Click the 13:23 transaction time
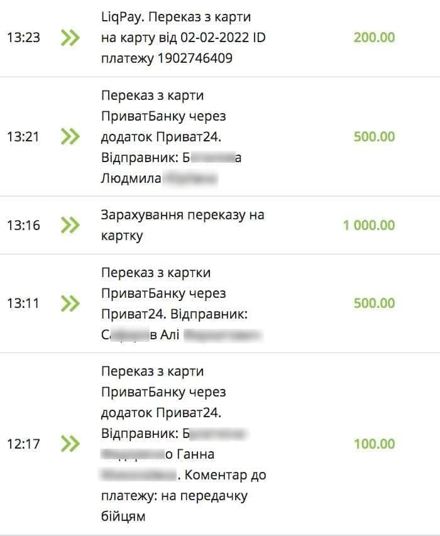Screen dimensions: 440x536 23,38
